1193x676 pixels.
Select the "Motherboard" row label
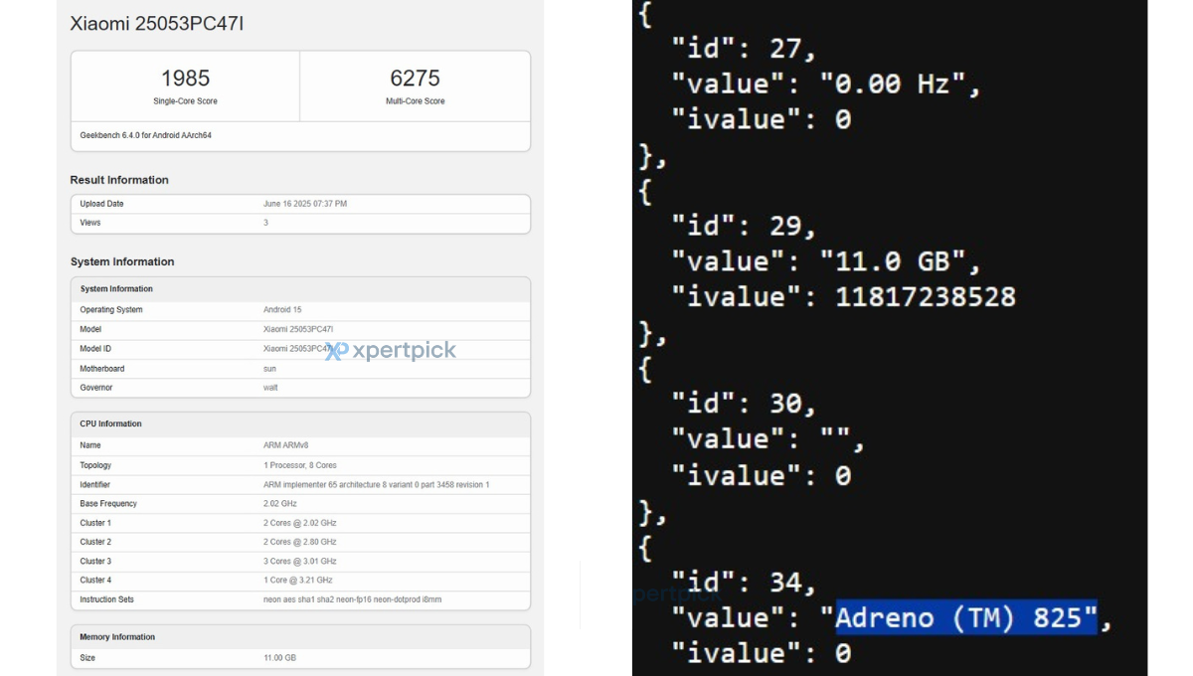pyautogui.click(x=102, y=369)
